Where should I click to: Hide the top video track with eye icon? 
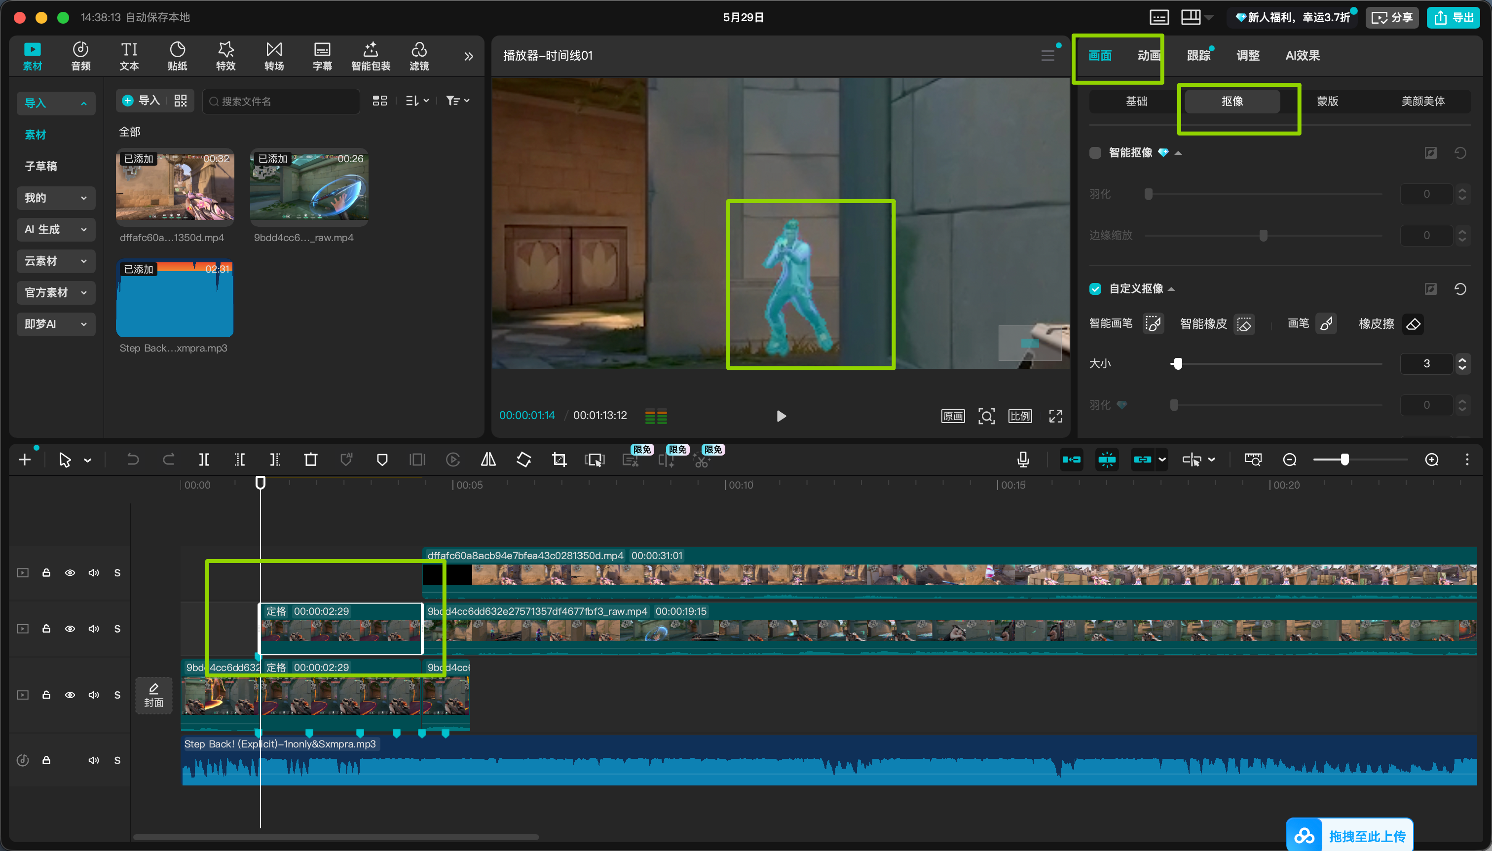click(70, 573)
